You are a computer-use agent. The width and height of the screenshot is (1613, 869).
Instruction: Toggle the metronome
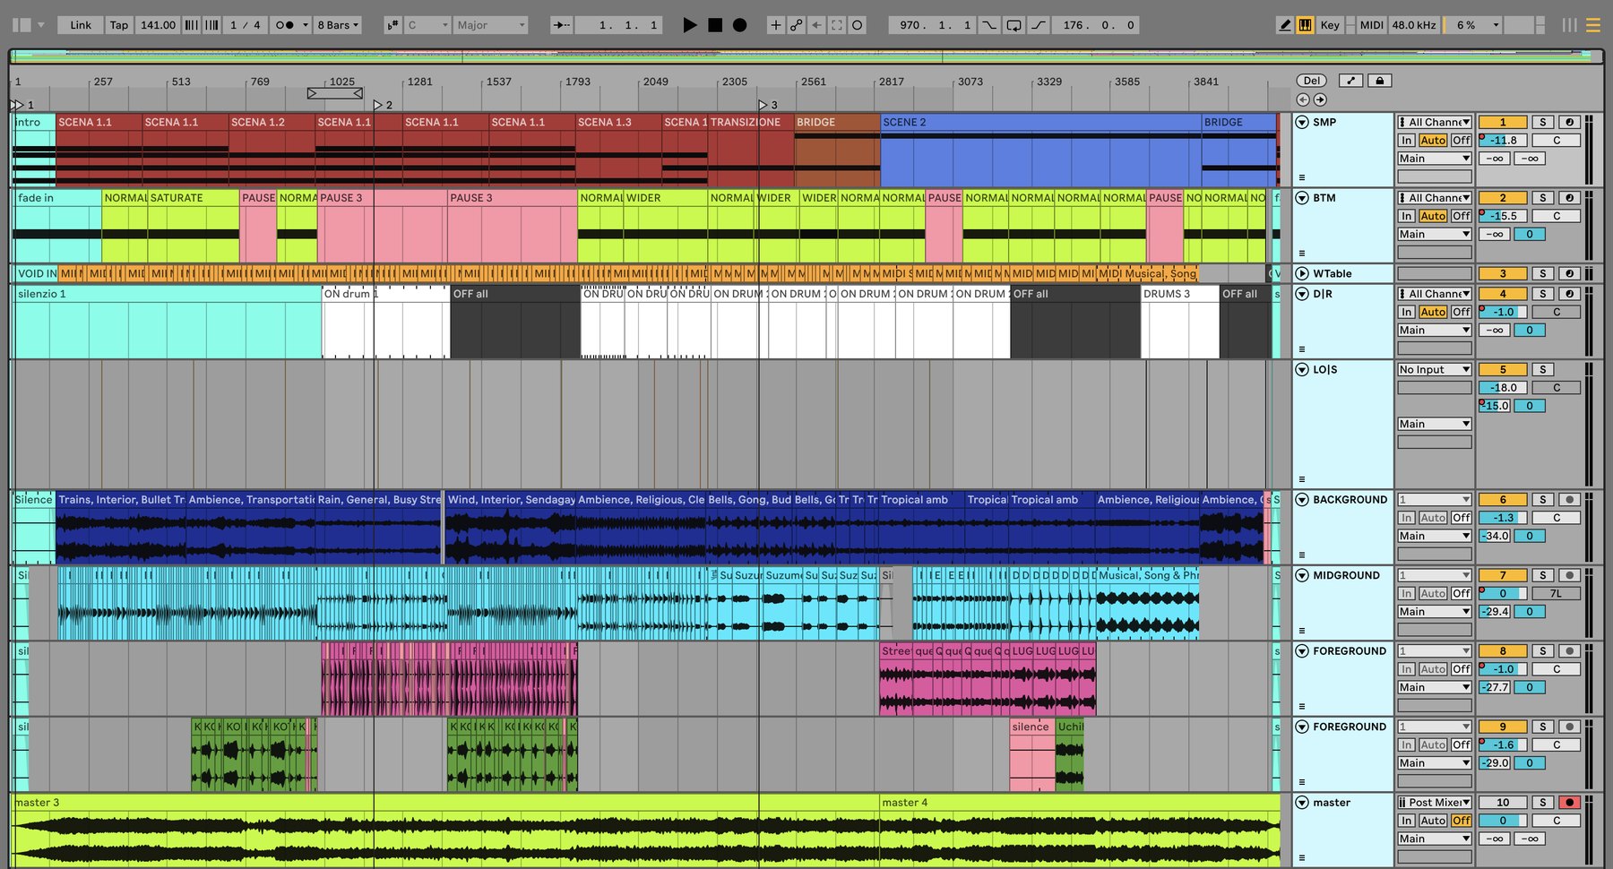pos(284,25)
